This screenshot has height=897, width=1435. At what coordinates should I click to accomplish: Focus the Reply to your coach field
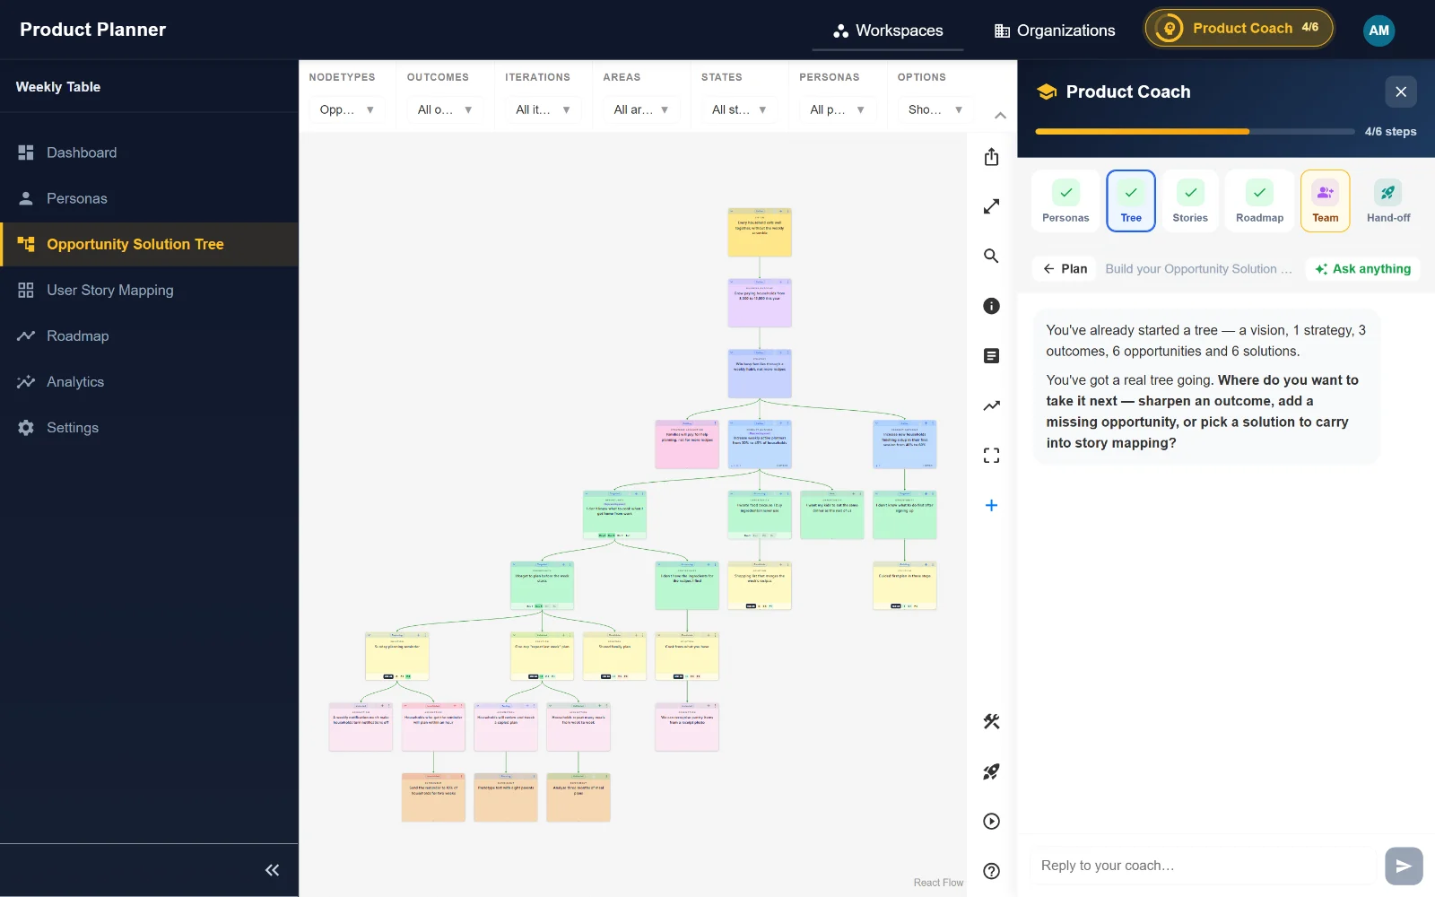pos(1203,866)
